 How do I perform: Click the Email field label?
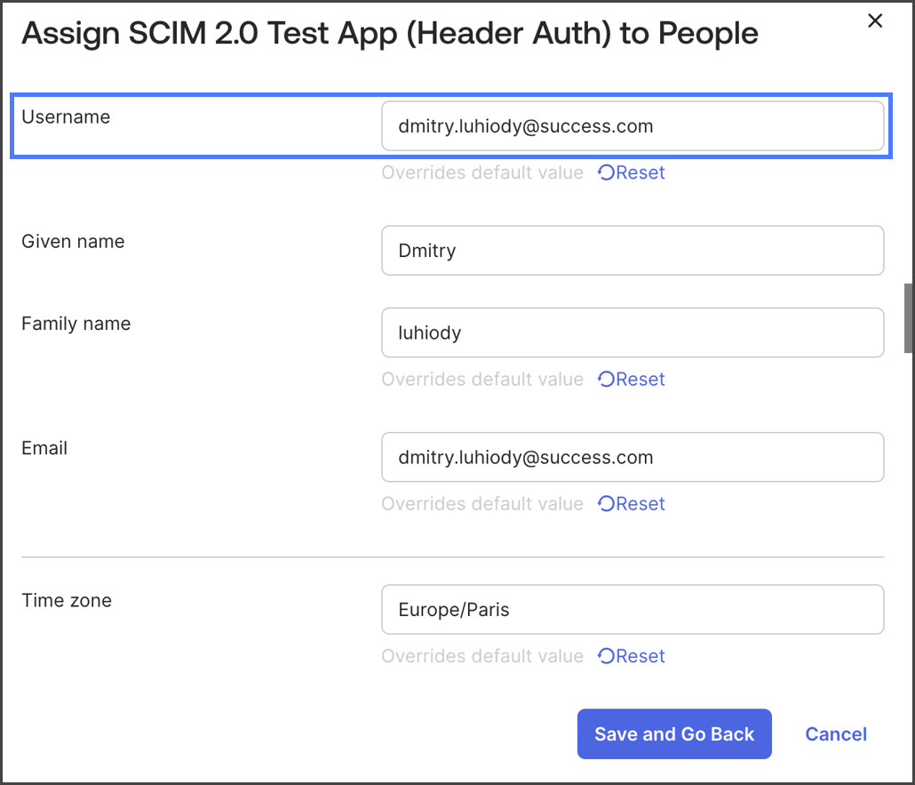tap(44, 448)
